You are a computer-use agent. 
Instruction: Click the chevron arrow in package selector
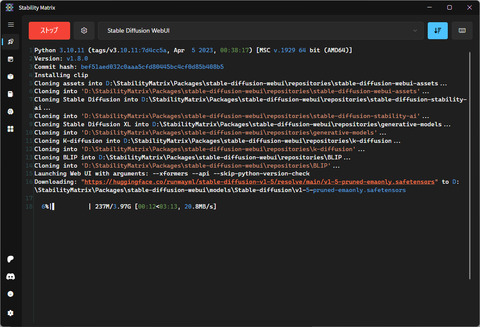pos(415,31)
